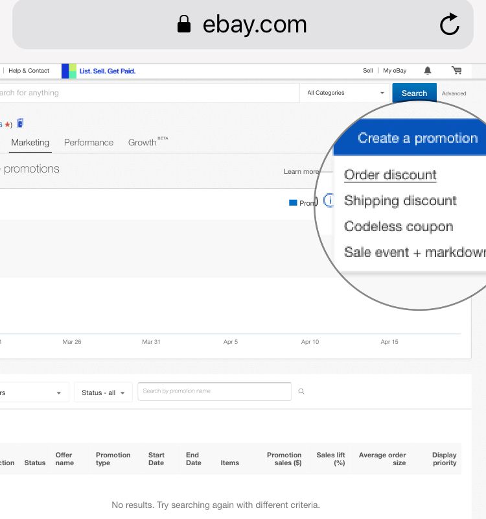Select the Codeless coupon option
Image resolution: width=486 pixels, height=519 pixels.
tap(398, 226)
